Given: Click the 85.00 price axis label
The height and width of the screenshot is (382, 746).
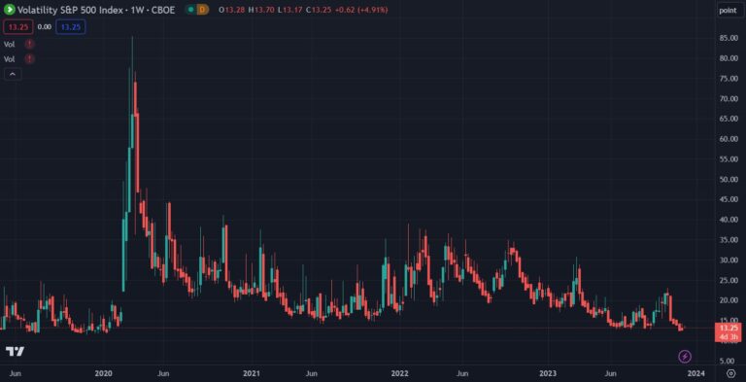Looking at the screenshot, I should pos(729,38).
